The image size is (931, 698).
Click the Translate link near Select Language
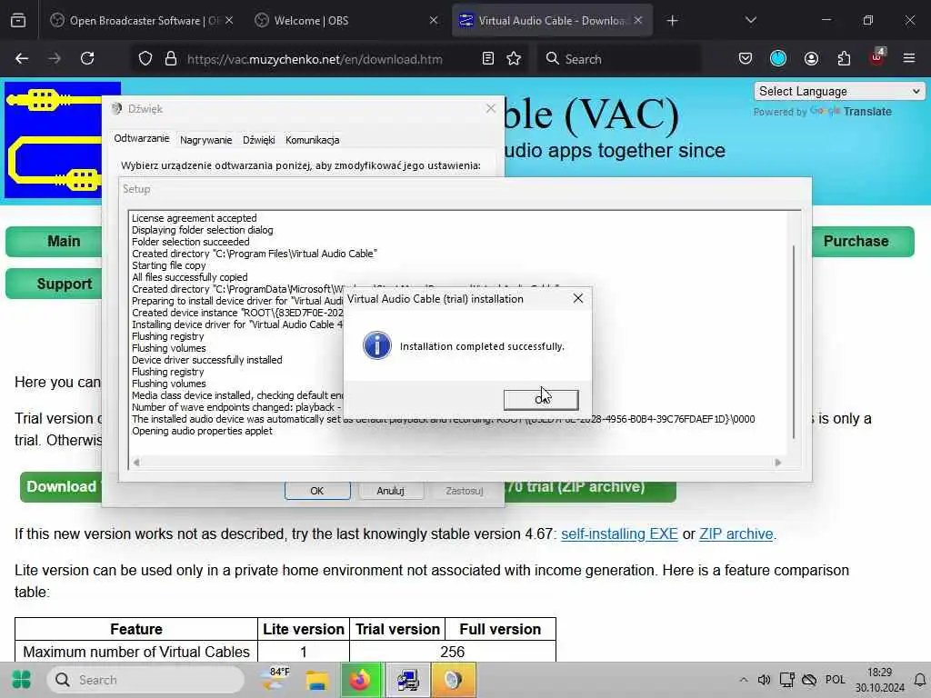[867, 112]
